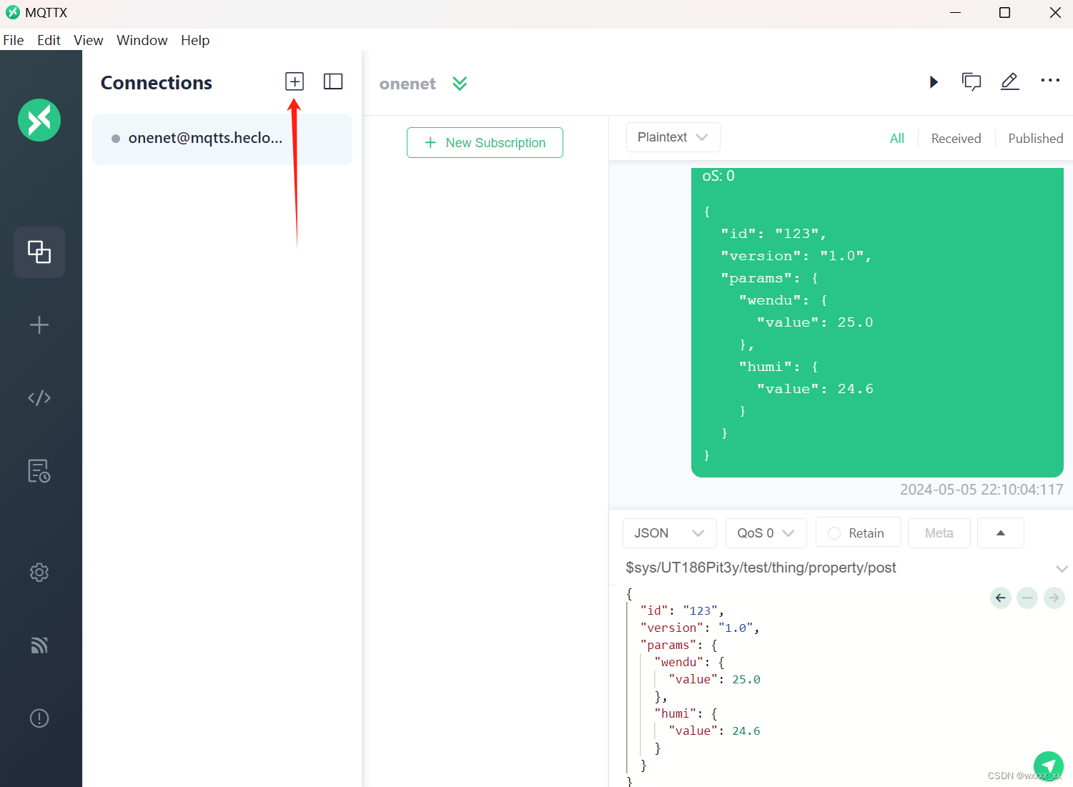
Task: Open the Log page from the sidebar
Action: tap(39, 471)
